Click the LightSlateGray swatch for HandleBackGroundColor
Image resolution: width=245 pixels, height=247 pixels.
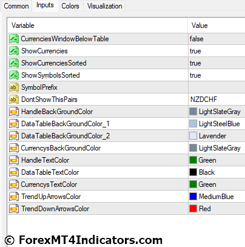(x=193, y=112)
